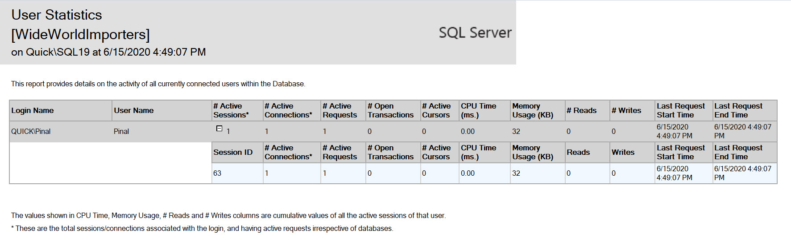Image resolution: width=791 pixels, height=246 pixels.
Task: Click the cumulative values footnote
Action: pos(228,216)
